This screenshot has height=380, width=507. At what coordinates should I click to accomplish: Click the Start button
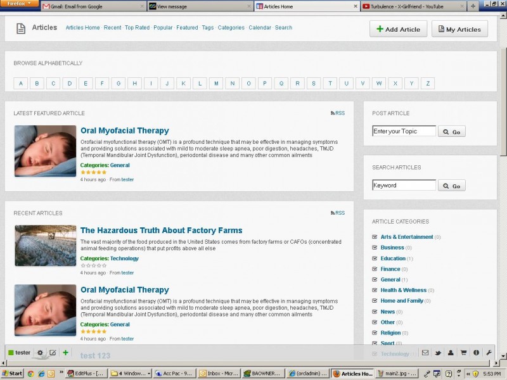click(12, 374)
